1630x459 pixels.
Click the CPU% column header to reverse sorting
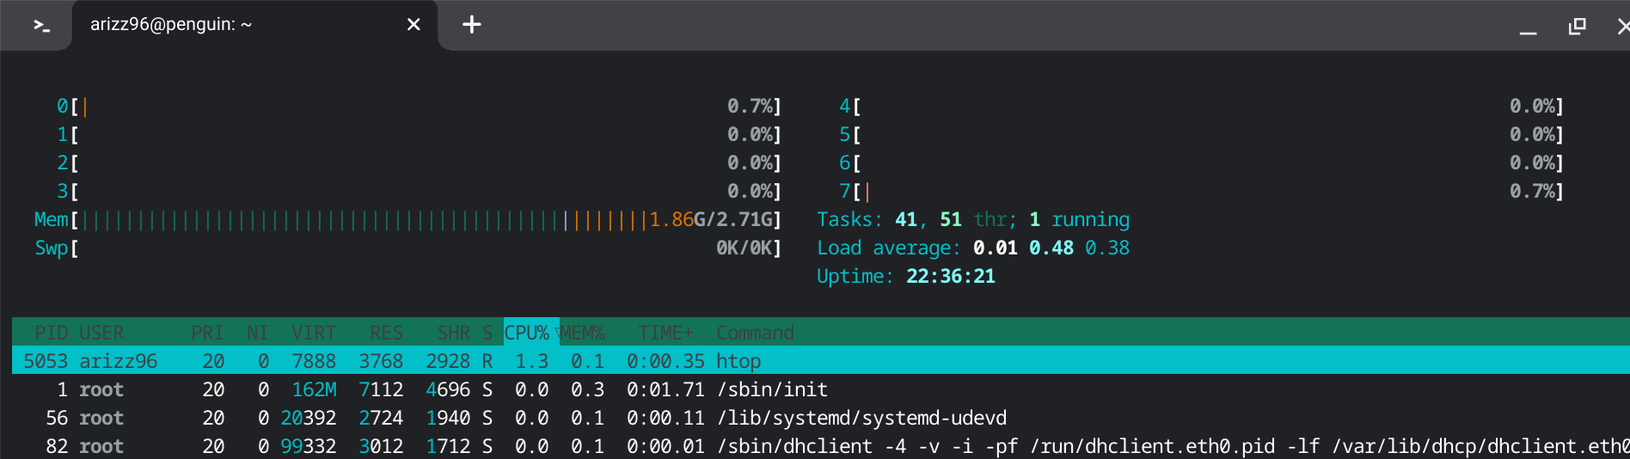tap(526, 333)
